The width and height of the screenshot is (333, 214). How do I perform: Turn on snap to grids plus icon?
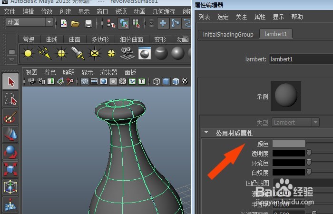click(x=163, y=23)
